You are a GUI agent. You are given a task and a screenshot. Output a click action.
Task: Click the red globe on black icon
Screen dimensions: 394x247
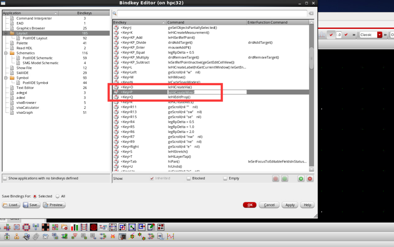click(x=93, y=227)
